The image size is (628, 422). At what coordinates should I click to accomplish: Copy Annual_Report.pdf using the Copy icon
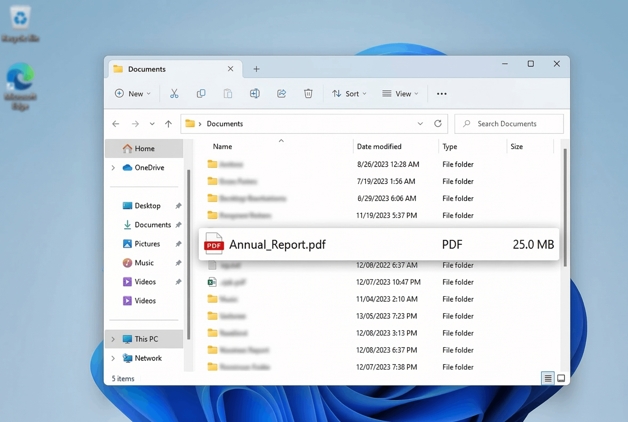pyautogui.click(x=201, y=94)
